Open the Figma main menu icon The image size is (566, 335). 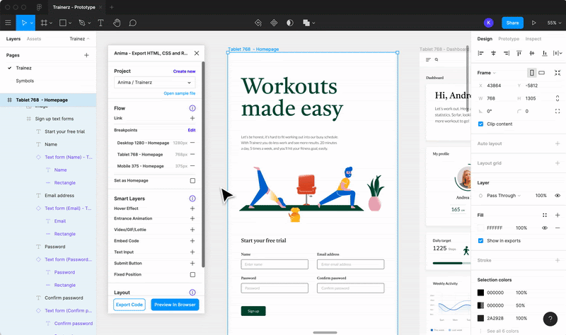8,23
